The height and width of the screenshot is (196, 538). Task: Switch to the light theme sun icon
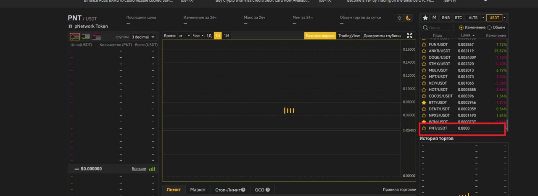pyautogui.click(x=399, y=18)
